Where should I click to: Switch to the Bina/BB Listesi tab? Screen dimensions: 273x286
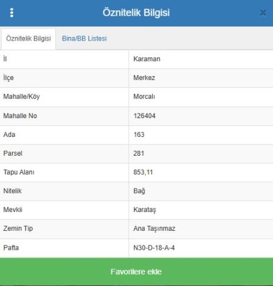coord(84,38)
